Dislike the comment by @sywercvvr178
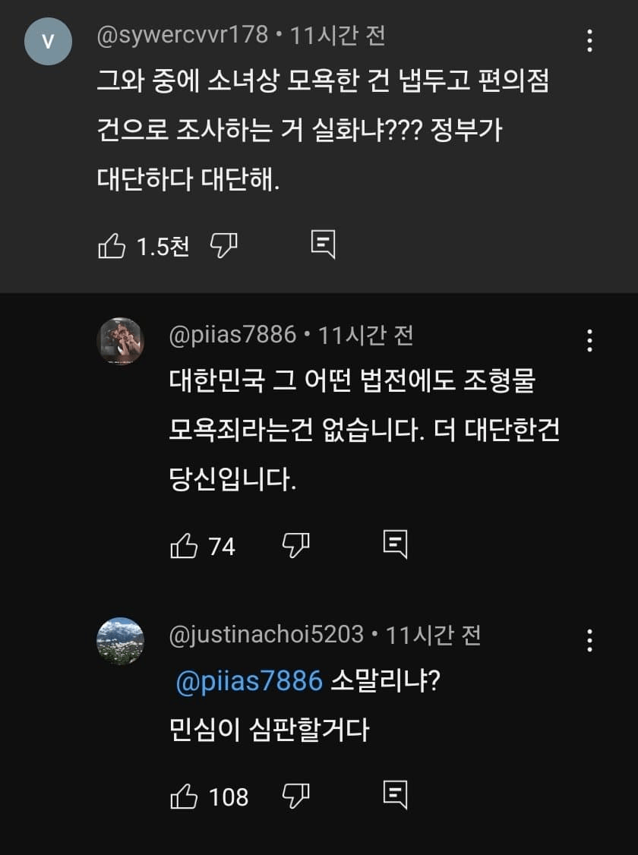Viewport: 638px width, 855px height. (223, 245)
